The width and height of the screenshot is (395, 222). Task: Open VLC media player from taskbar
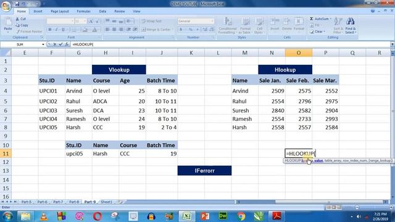(44, 216)
